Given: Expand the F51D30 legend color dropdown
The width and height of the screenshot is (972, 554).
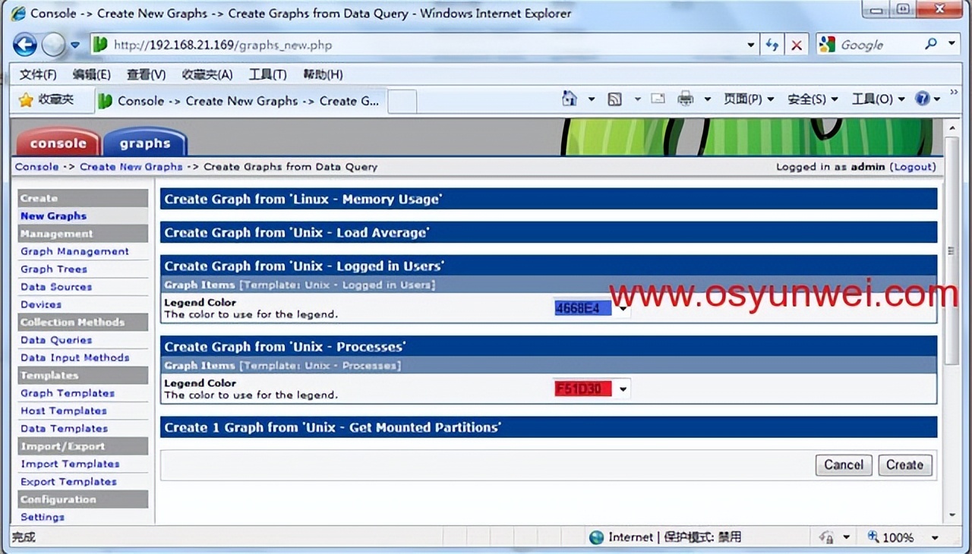Looking at the screenshot, I should point(623,389).
